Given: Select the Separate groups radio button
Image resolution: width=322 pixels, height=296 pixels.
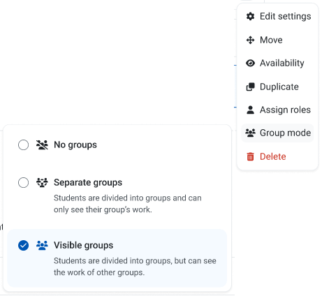Looking at the screenshot, I should [23, 182].
